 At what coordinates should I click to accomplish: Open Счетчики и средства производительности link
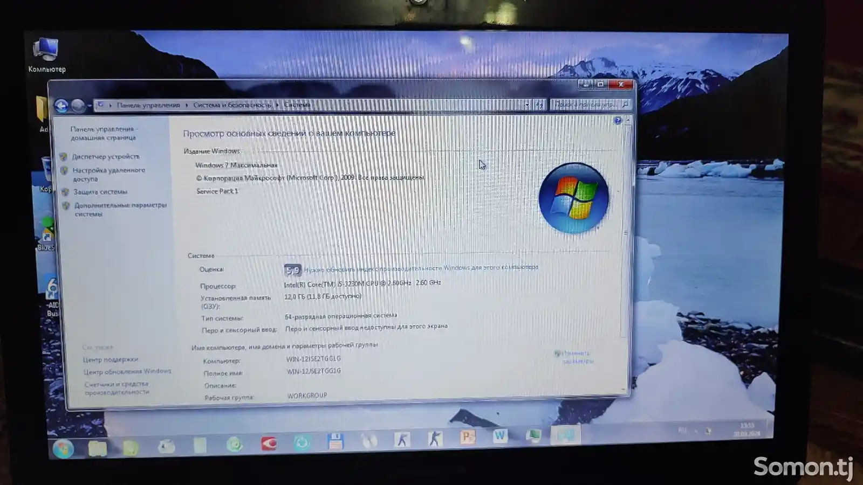tap(117, 388)
